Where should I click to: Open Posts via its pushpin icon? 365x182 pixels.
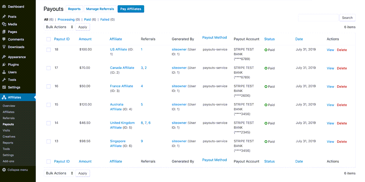tap(4, 17)
